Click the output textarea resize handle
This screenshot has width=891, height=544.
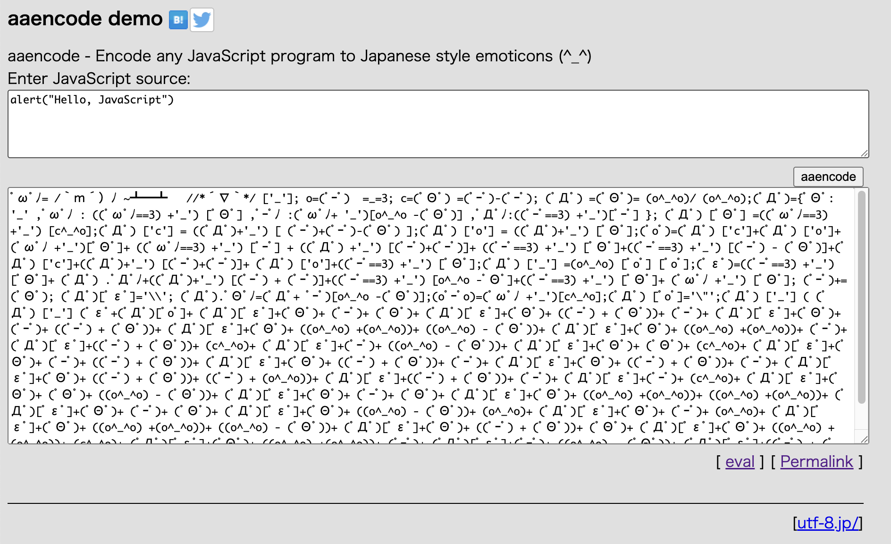(864, 439)
